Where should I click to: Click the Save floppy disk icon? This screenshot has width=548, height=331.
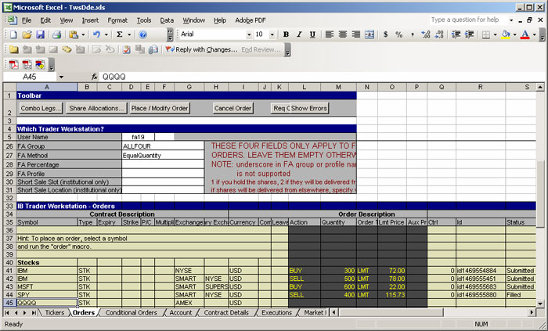[x=40, y=34]
